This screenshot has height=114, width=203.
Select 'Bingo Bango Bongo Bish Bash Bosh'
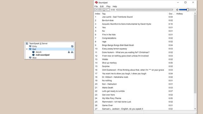pyautogui.click(x=118, y=45)
